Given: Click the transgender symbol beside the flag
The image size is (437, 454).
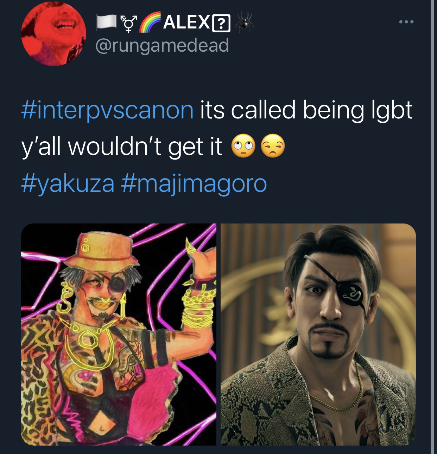Looking at the screenshot, I should click(129, 23).
